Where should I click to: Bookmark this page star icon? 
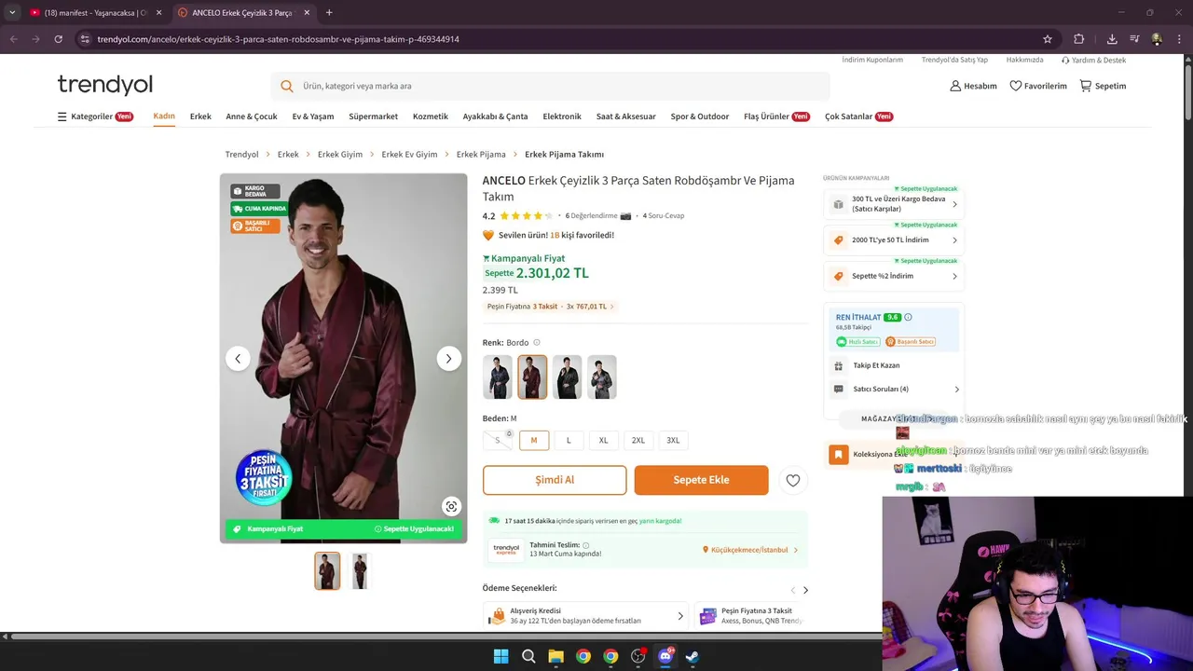tap(1048, 39)
